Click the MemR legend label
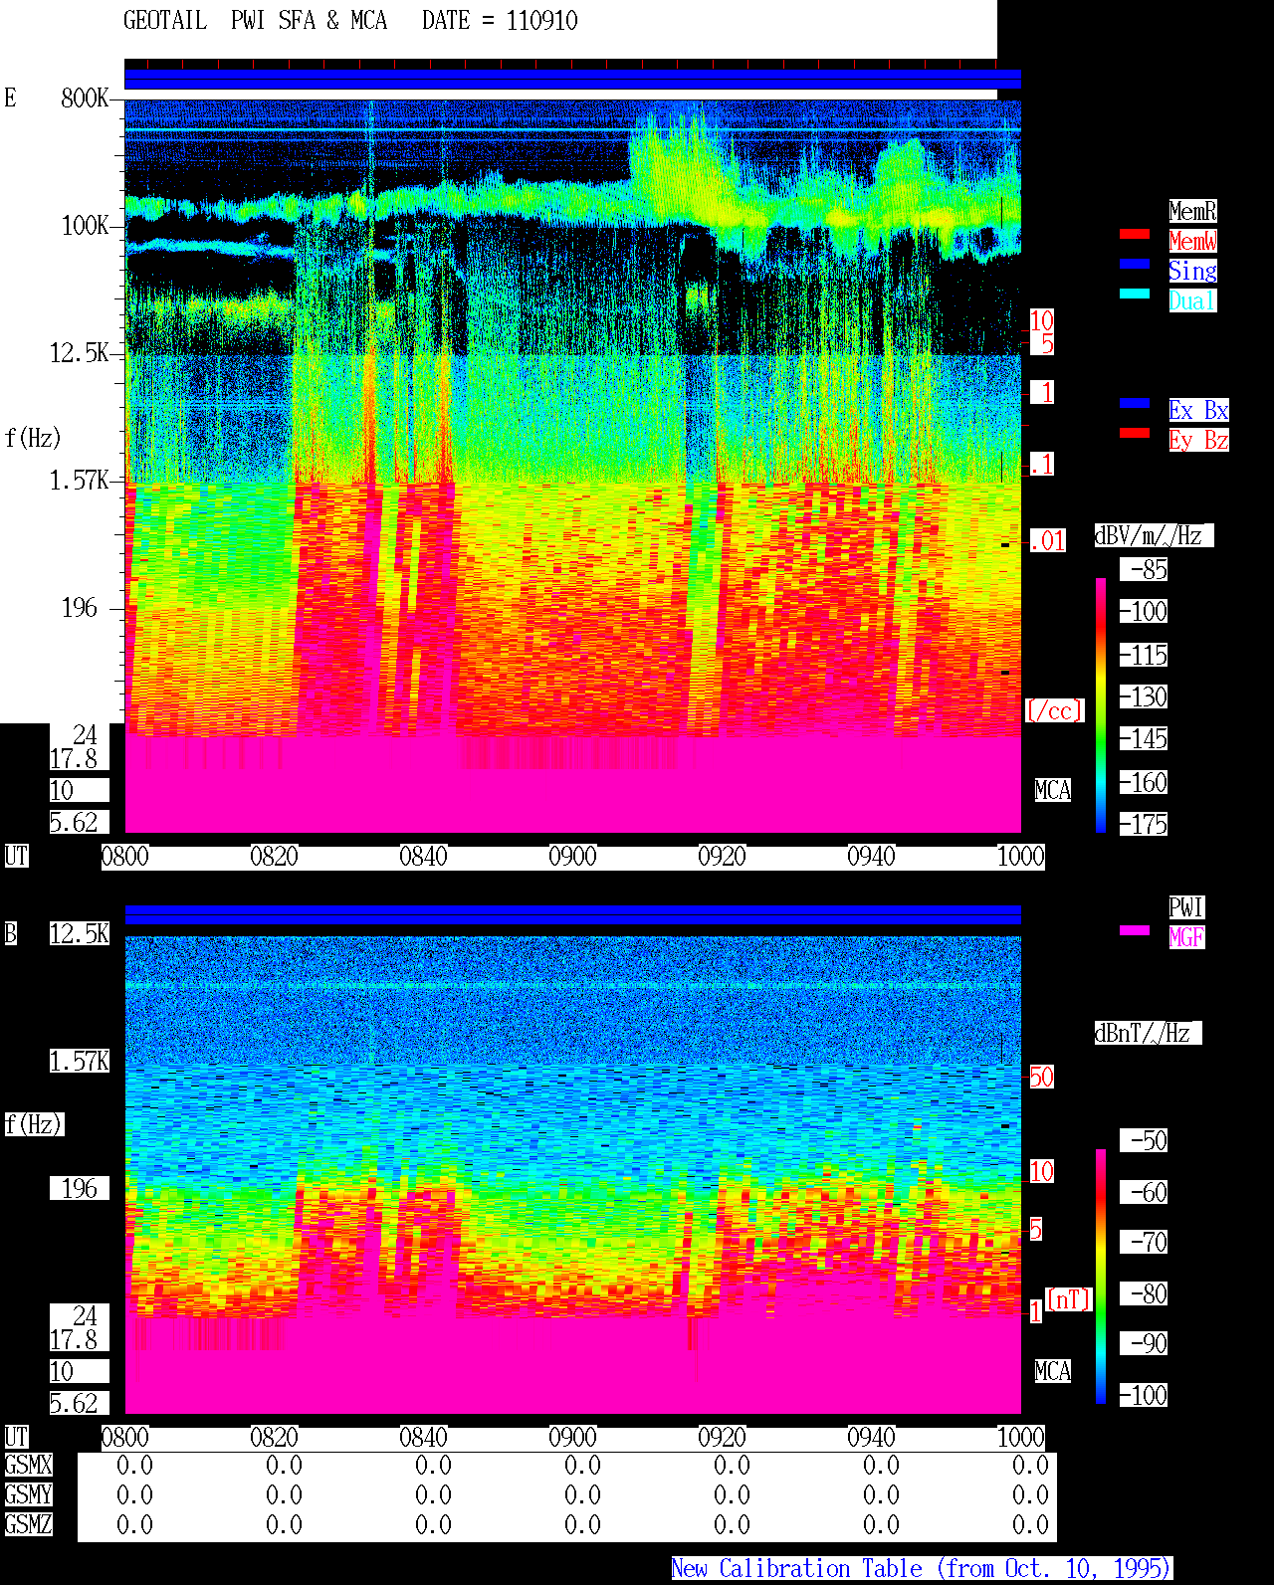This screenshot has width=1274, height=1585. (1192, 211)
